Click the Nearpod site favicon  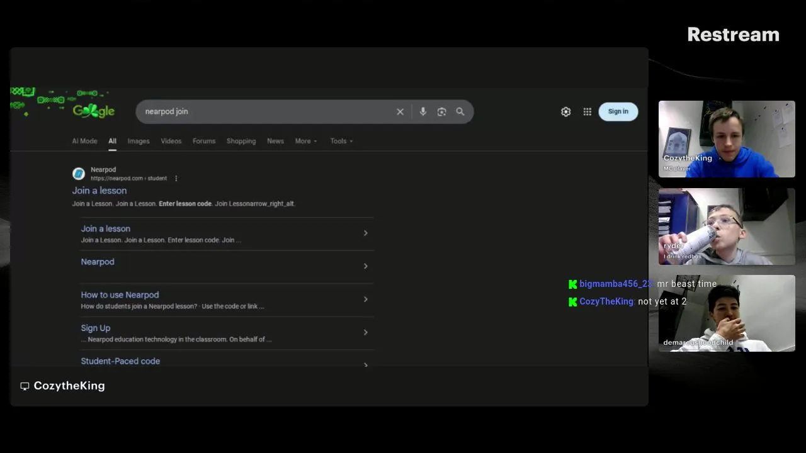(79, 174)
